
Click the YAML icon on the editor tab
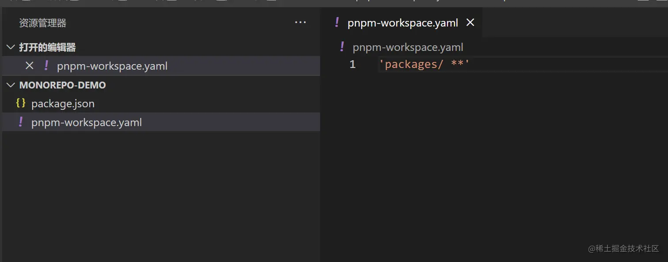coord(337,22)
